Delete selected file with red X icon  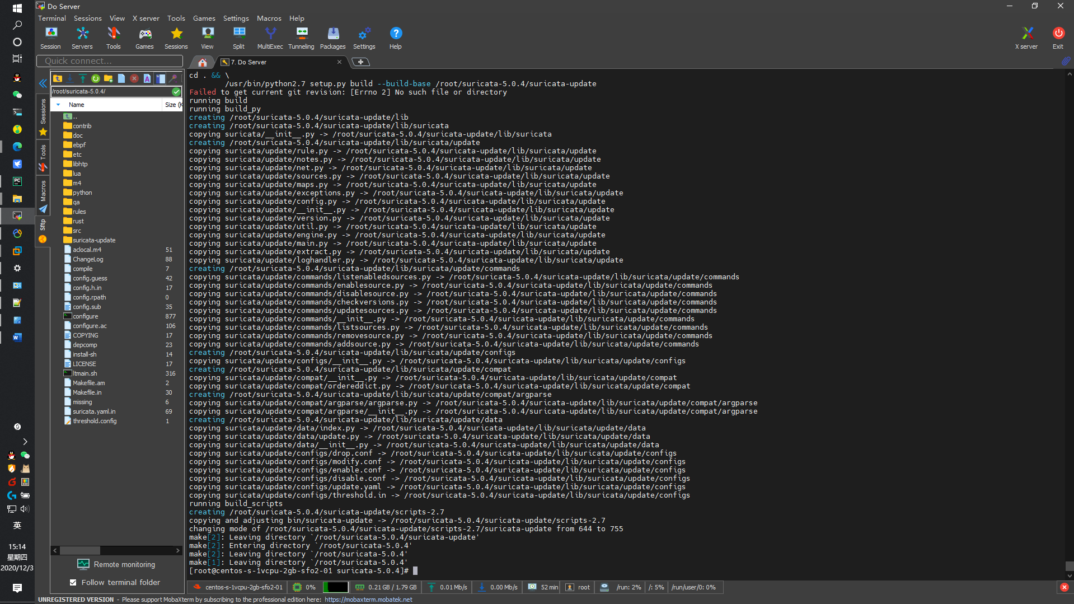[134, 78]
